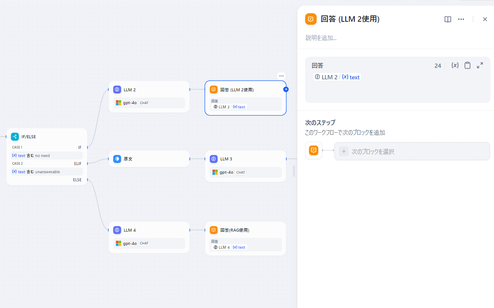Click the panel title 回答 (LLM 2使用)

(350, 19)
